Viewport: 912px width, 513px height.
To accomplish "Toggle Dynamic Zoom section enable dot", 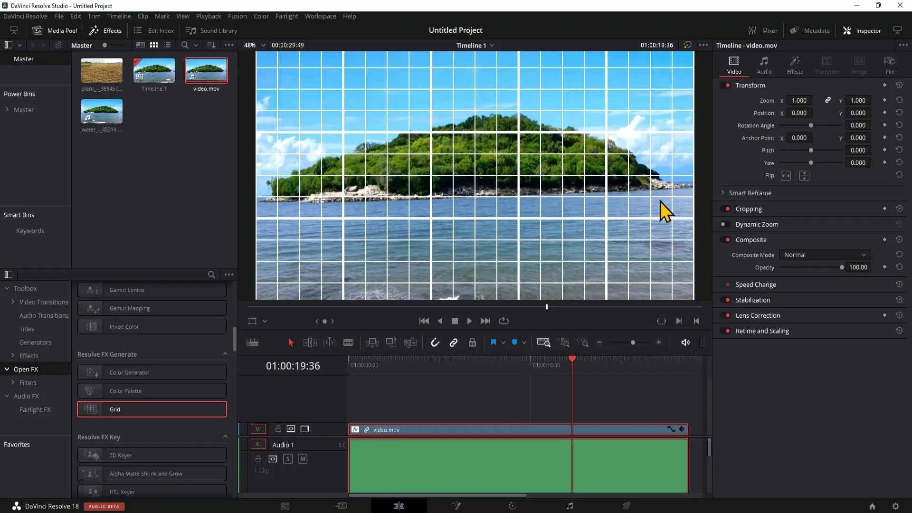I will [x=723, y=224].
